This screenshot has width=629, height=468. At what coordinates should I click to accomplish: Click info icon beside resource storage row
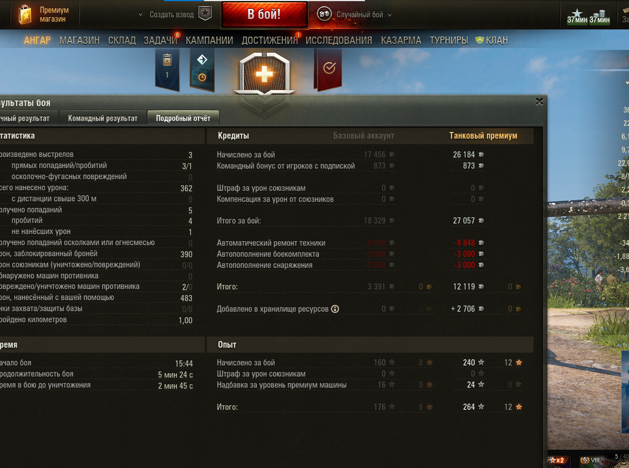point(335,309)
